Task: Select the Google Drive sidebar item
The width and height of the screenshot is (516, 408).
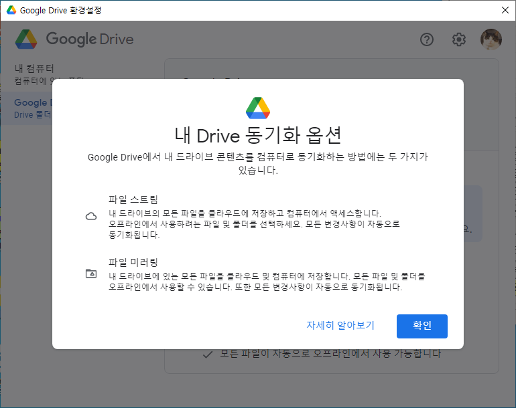Action: [x=26, y=108]
